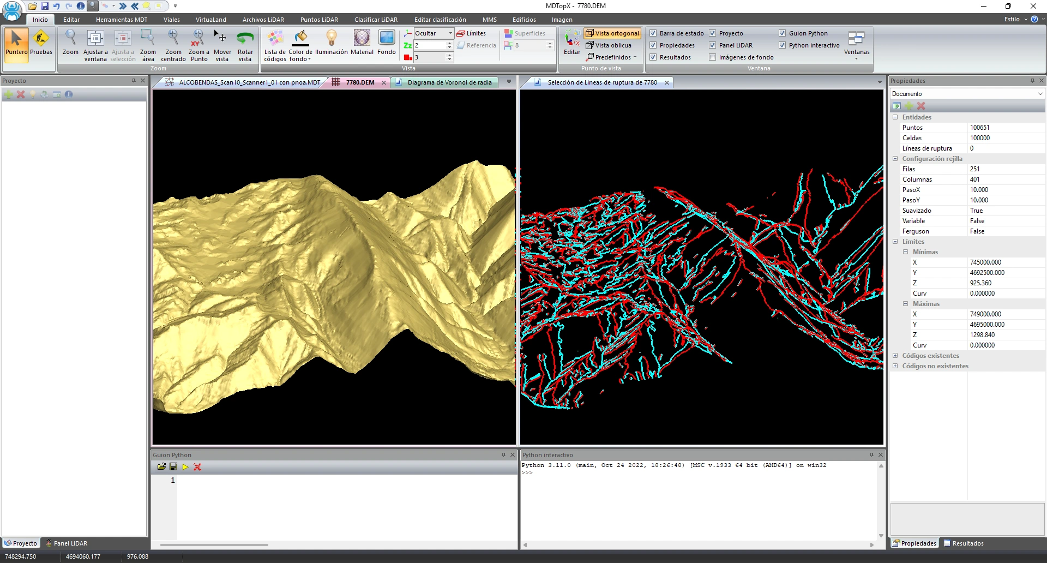This screenshot has height=563, width=1047.
Task: Click the double left chevron in quick access toolbar
Action: click(135, 6)
